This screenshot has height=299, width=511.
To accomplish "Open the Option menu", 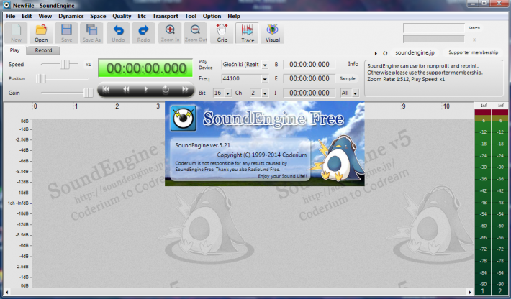I will click(x=212, y=16).
